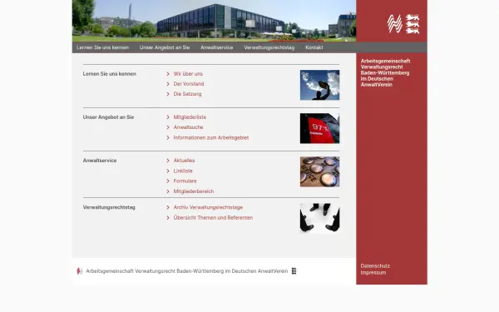Open the Anwaltsuche link
Image resolution: width=499 pixels, height=312 pixels.
188,127
